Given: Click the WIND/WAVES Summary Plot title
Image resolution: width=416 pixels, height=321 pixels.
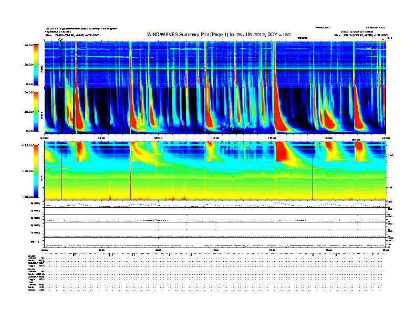Looking at the screenshot, I should 219,35.
